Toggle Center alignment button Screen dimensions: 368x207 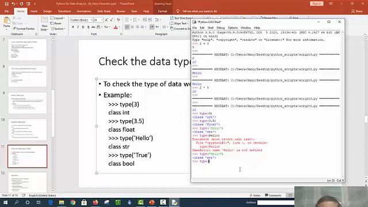(x=132, y=27)
